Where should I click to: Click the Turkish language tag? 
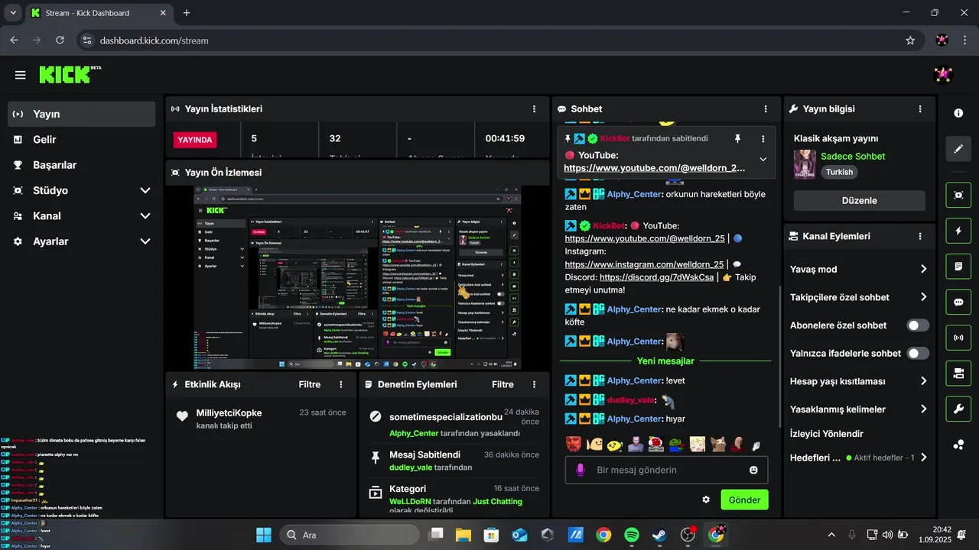click(x=839, y=172)
